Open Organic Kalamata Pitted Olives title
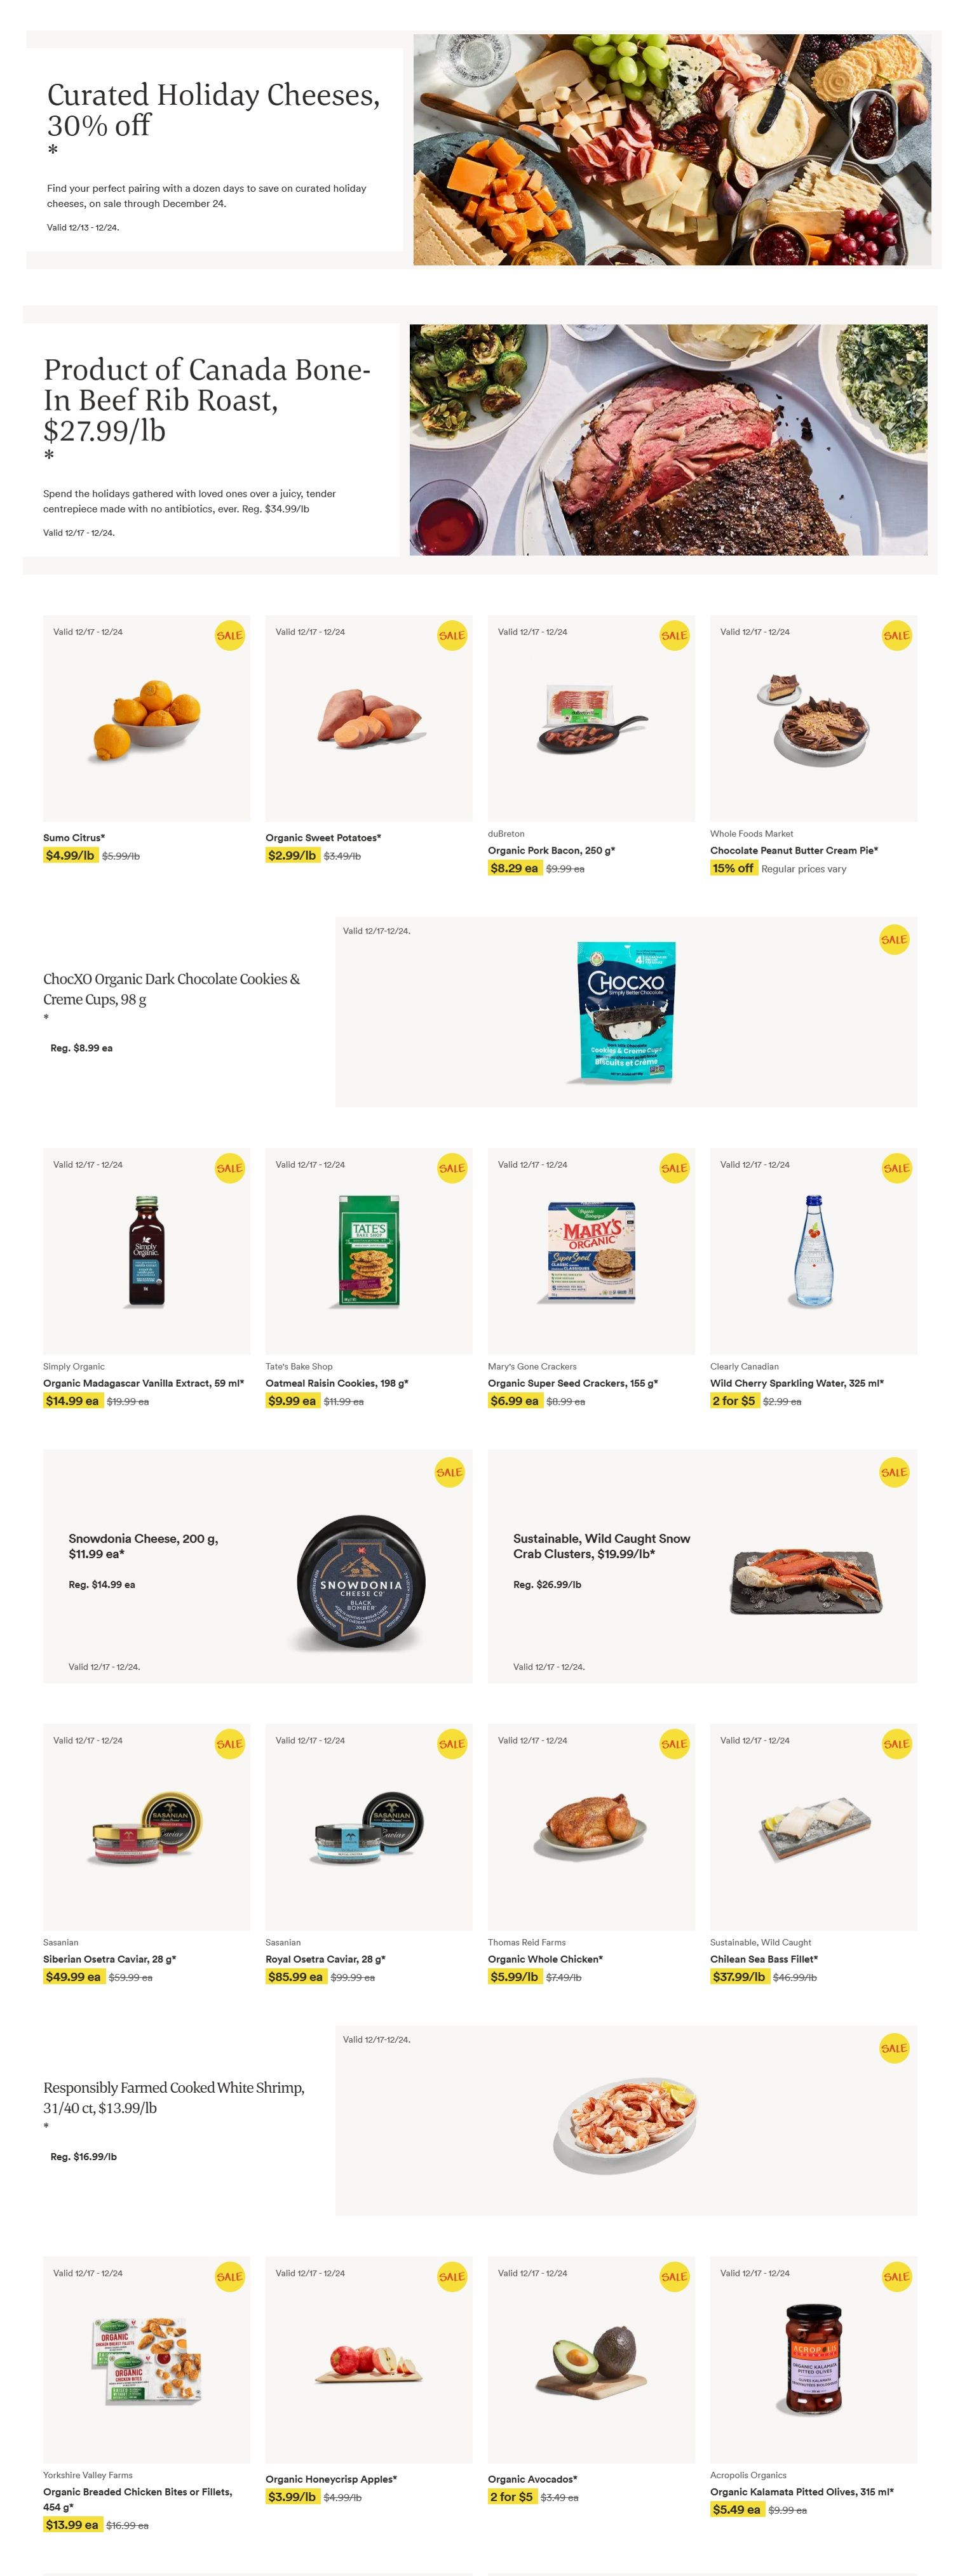960x2576 pixels. pos(802,2491)
